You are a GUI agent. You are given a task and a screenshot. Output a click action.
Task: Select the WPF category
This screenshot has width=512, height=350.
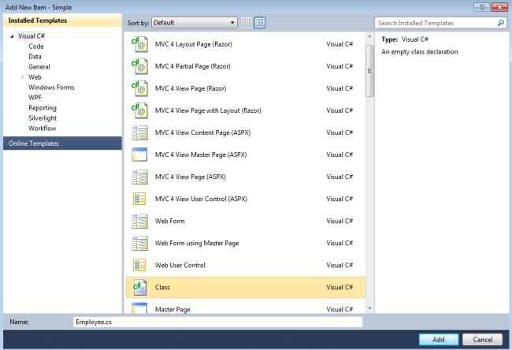point(35,98)
